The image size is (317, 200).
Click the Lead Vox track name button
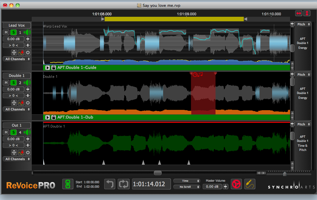[x=17, y=25]
